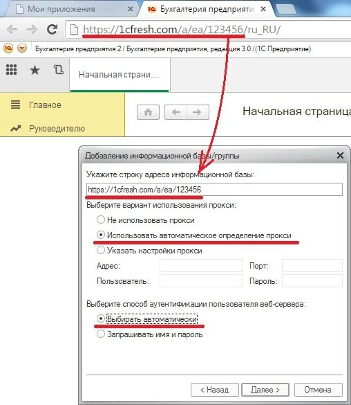Click the 1C logo icon in the application header
Viewport: 351px width, 405px height.
pyautogui.click(x=8, y=48)
